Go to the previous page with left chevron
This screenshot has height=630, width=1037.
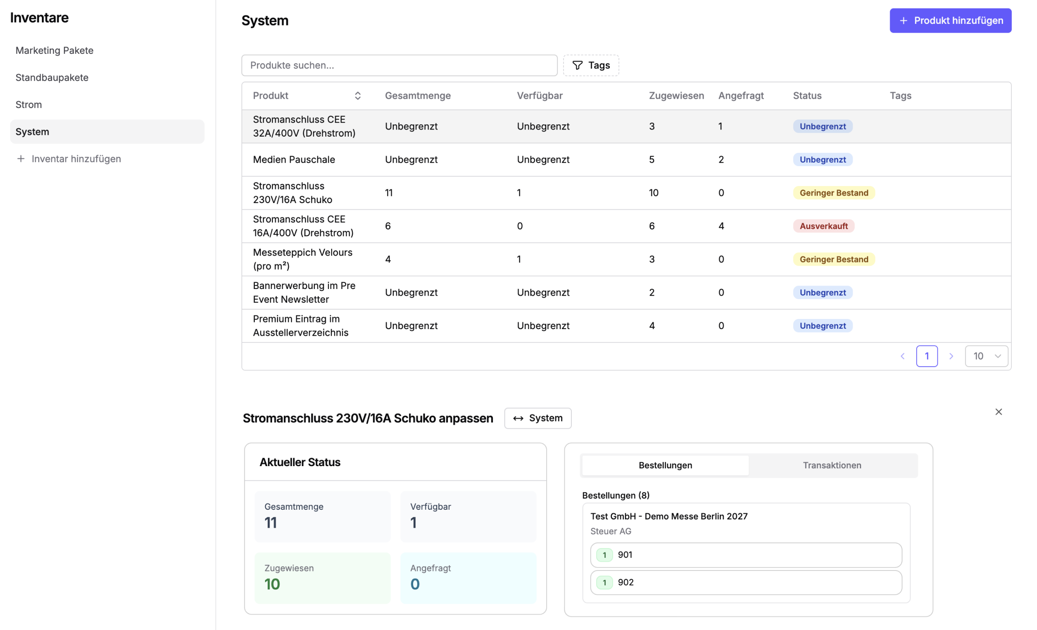point(903,356)
